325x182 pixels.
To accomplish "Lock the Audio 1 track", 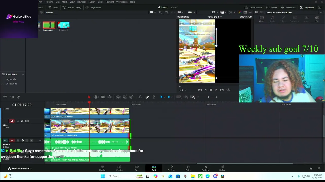I will coord(18,140).
